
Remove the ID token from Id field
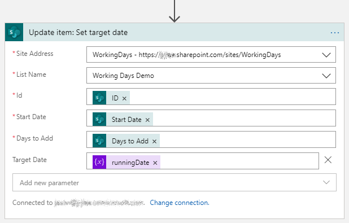coord(124,98)
